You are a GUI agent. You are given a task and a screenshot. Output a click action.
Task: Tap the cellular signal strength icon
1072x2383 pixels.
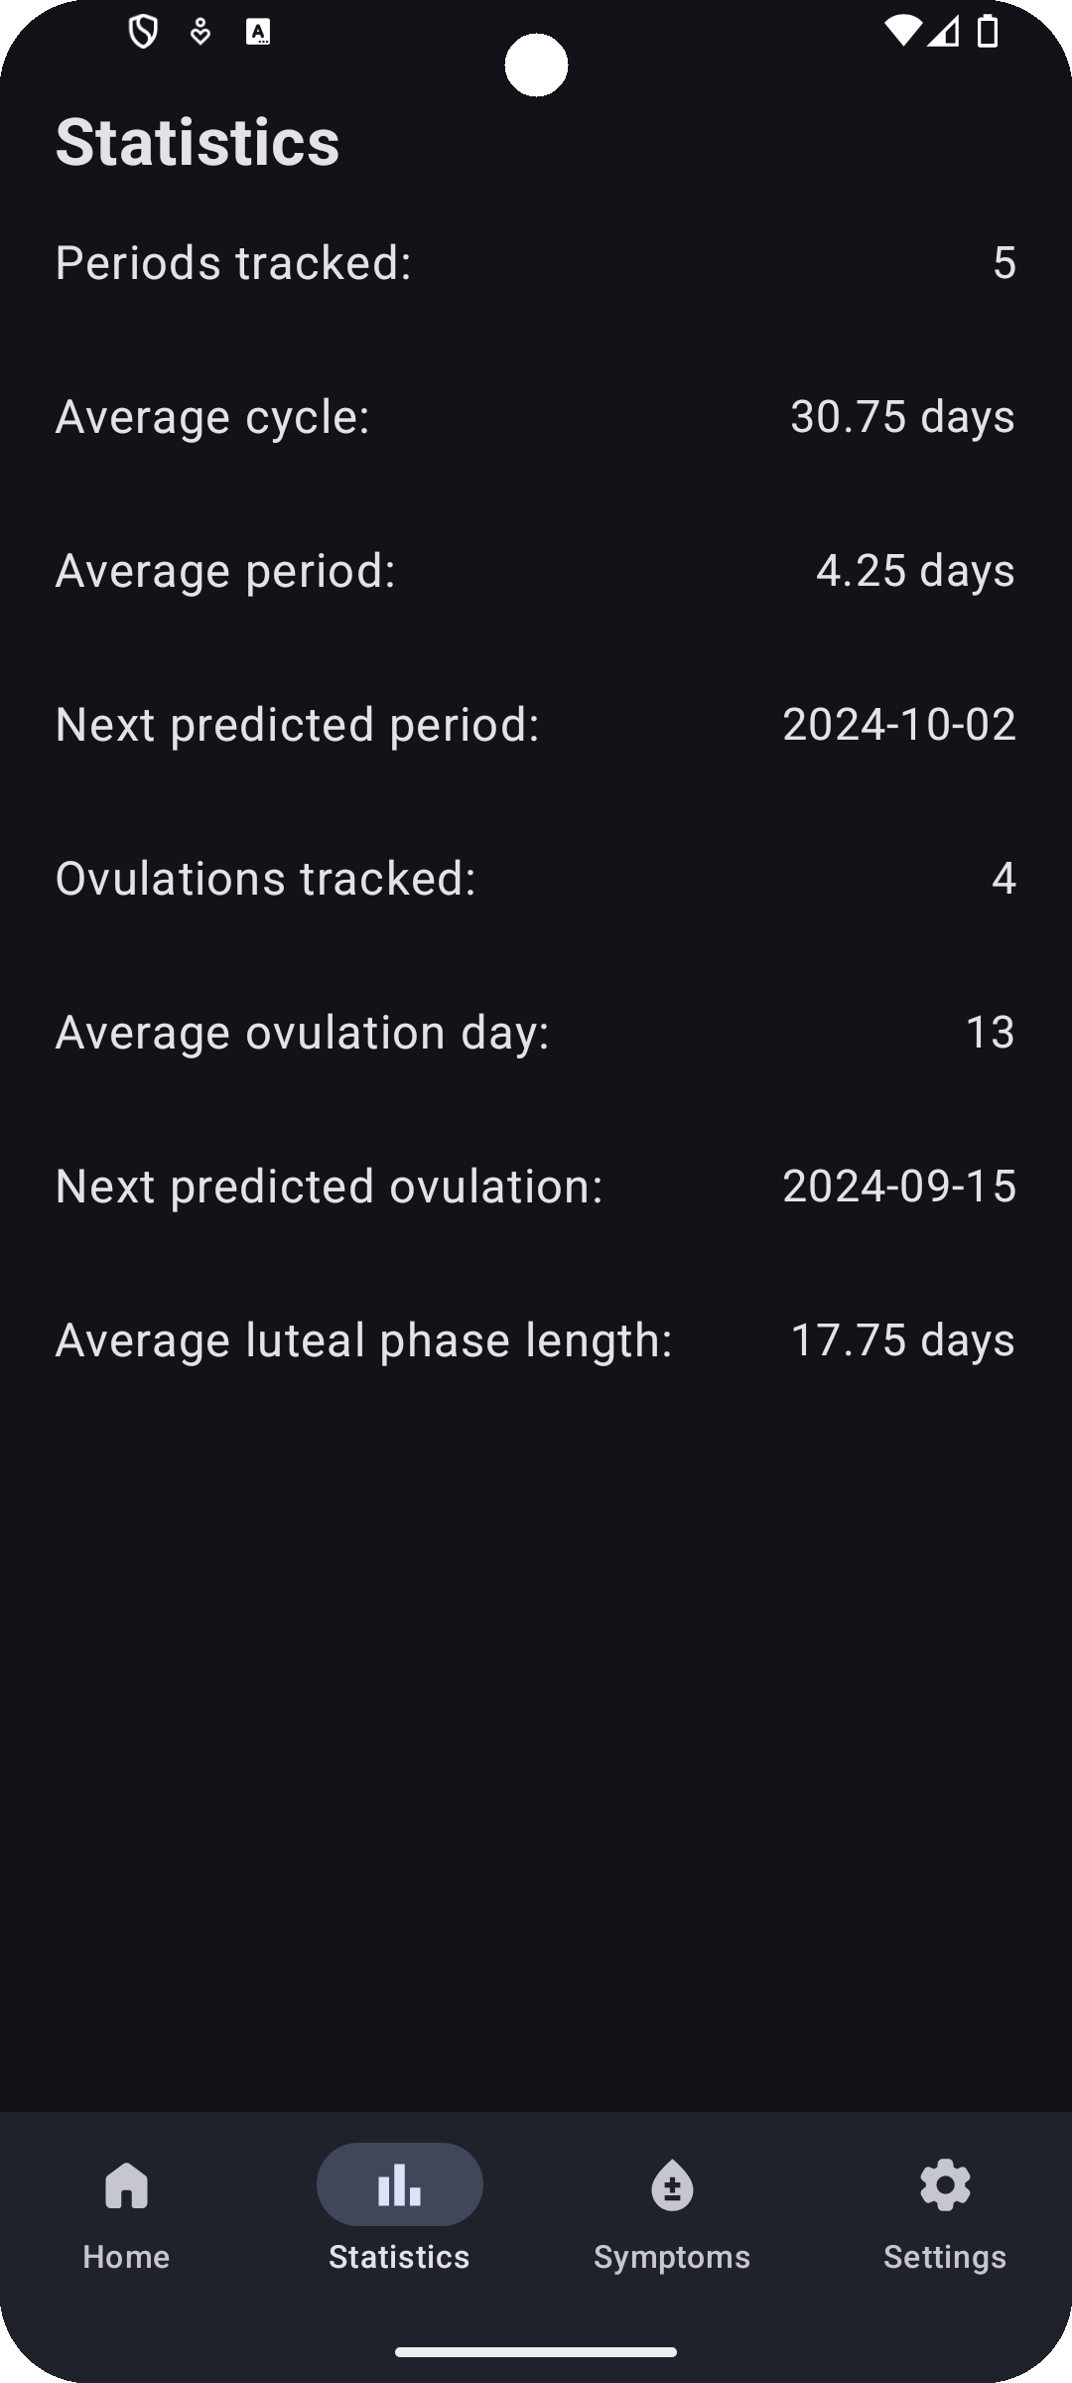(x=944, y=32)
